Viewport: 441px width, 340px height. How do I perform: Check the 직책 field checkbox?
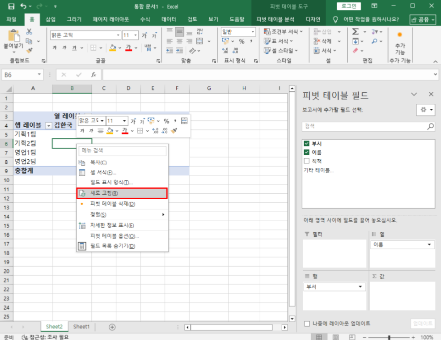(307, 161)
